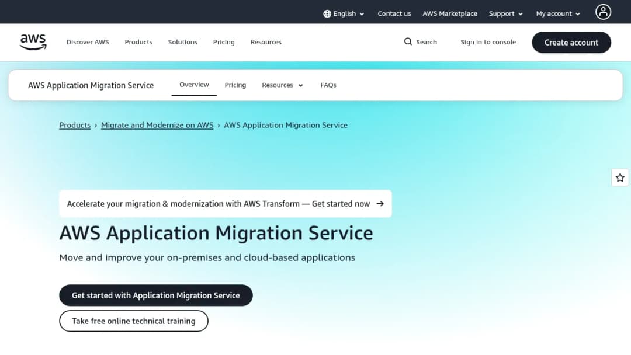Open Migrate and Modernize on AWS breadcrumb
The image size is (631, 355).
pos(157,125)
